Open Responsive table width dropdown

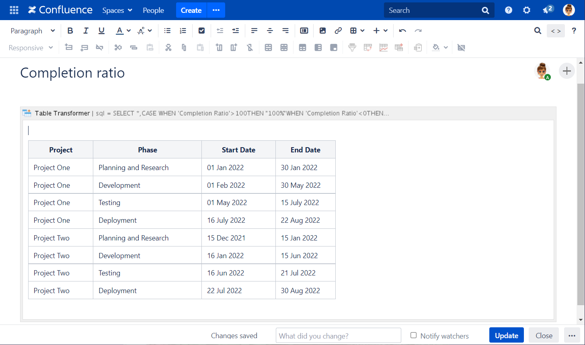tap(31, 47)
